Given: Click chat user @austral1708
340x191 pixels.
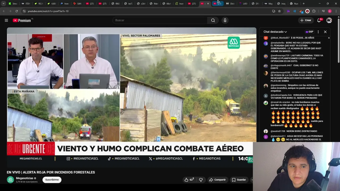Looking at the screenshot, I should [x=278, y=131].
